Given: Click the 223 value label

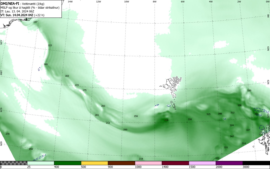Looking at the screenshot, I should (50, 45).
